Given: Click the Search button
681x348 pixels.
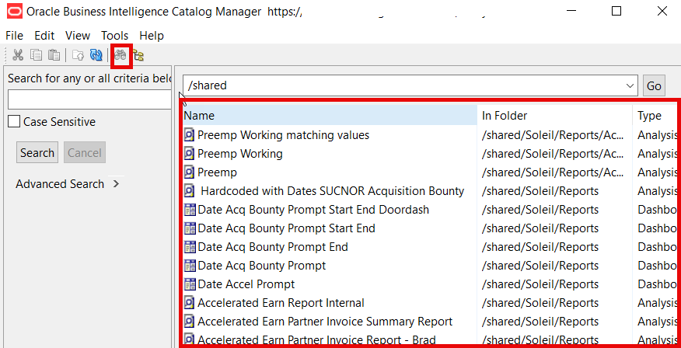Looking at the screenshot, I should click(x=37, y=153).
